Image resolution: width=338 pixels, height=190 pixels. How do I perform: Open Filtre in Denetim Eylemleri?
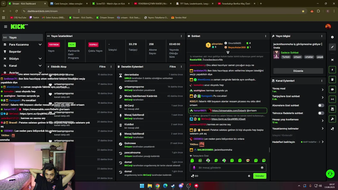point(173,67)
